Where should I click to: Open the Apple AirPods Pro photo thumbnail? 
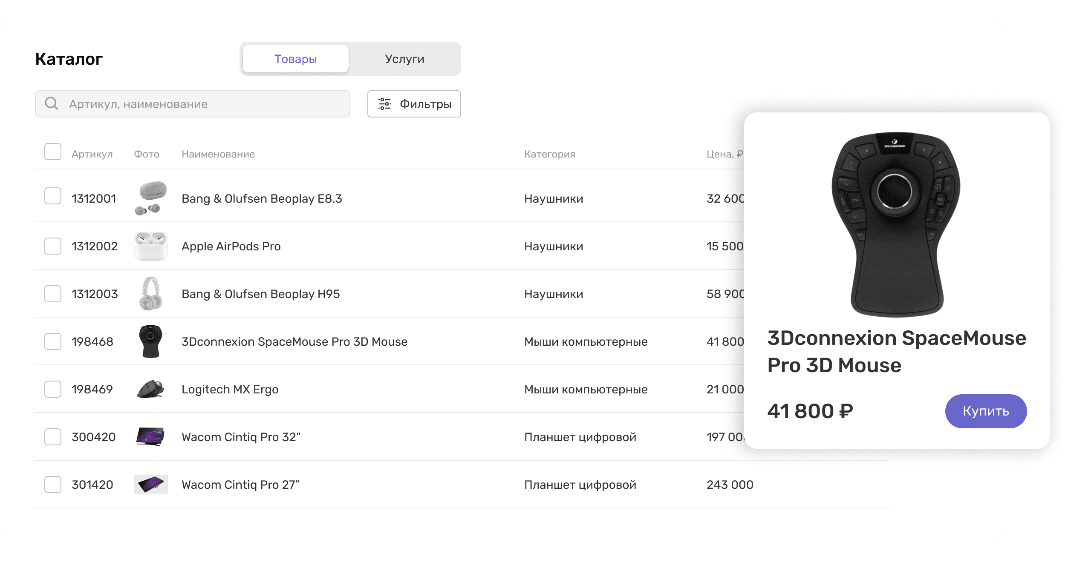point(150,246)
